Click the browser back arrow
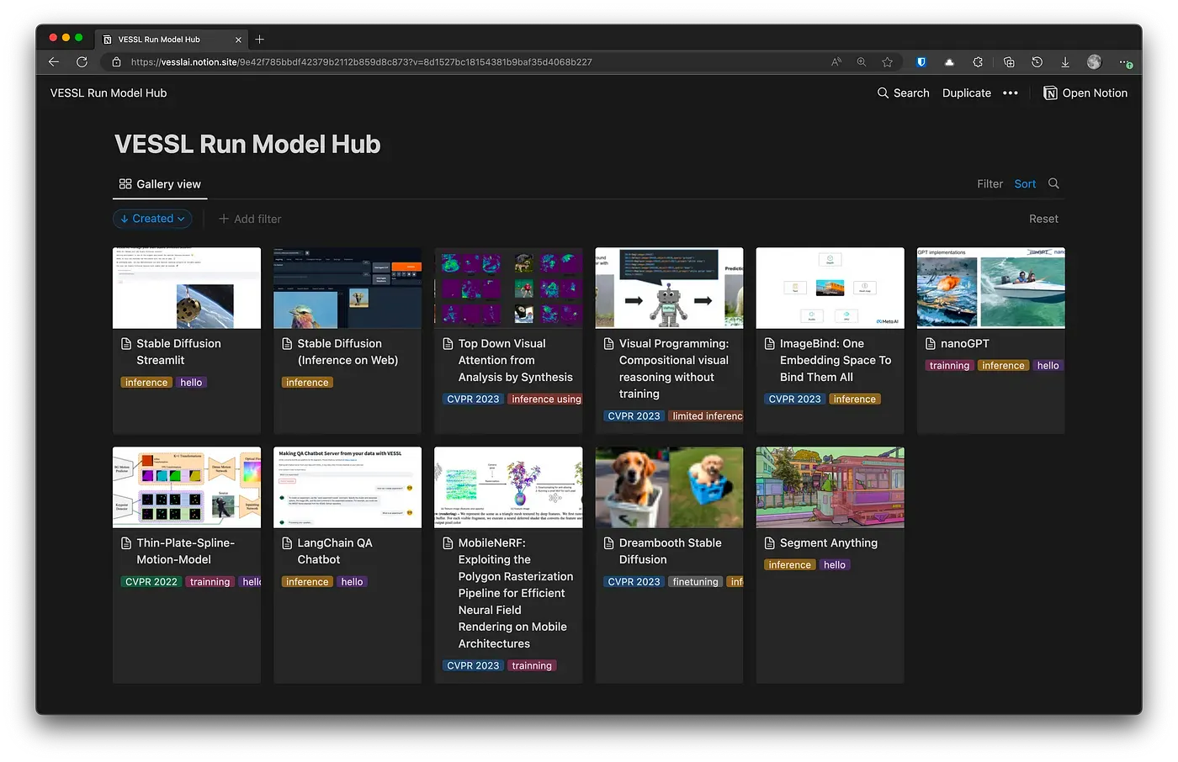1178x762 pixels. [54, 62]
